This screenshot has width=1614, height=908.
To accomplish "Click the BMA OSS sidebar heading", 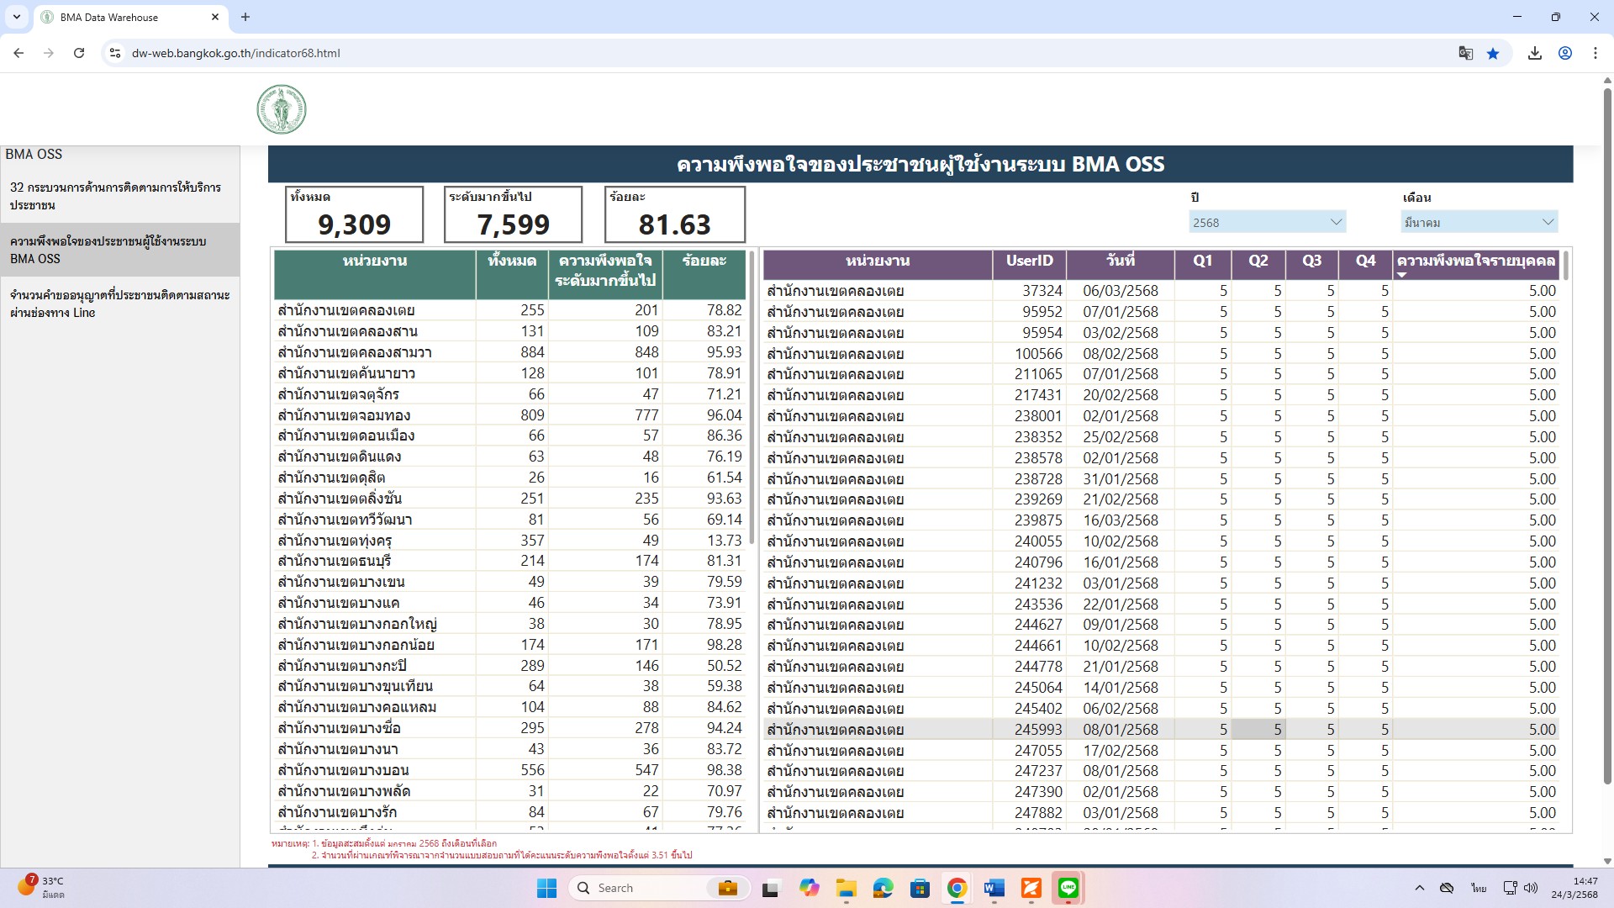I will coord(34,154).
